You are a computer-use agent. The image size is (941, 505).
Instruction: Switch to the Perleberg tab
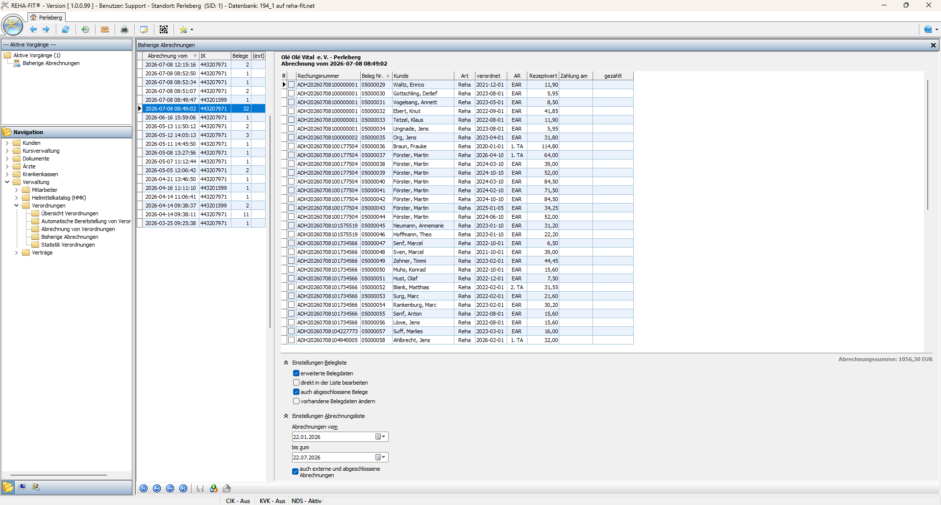[47, 18]
